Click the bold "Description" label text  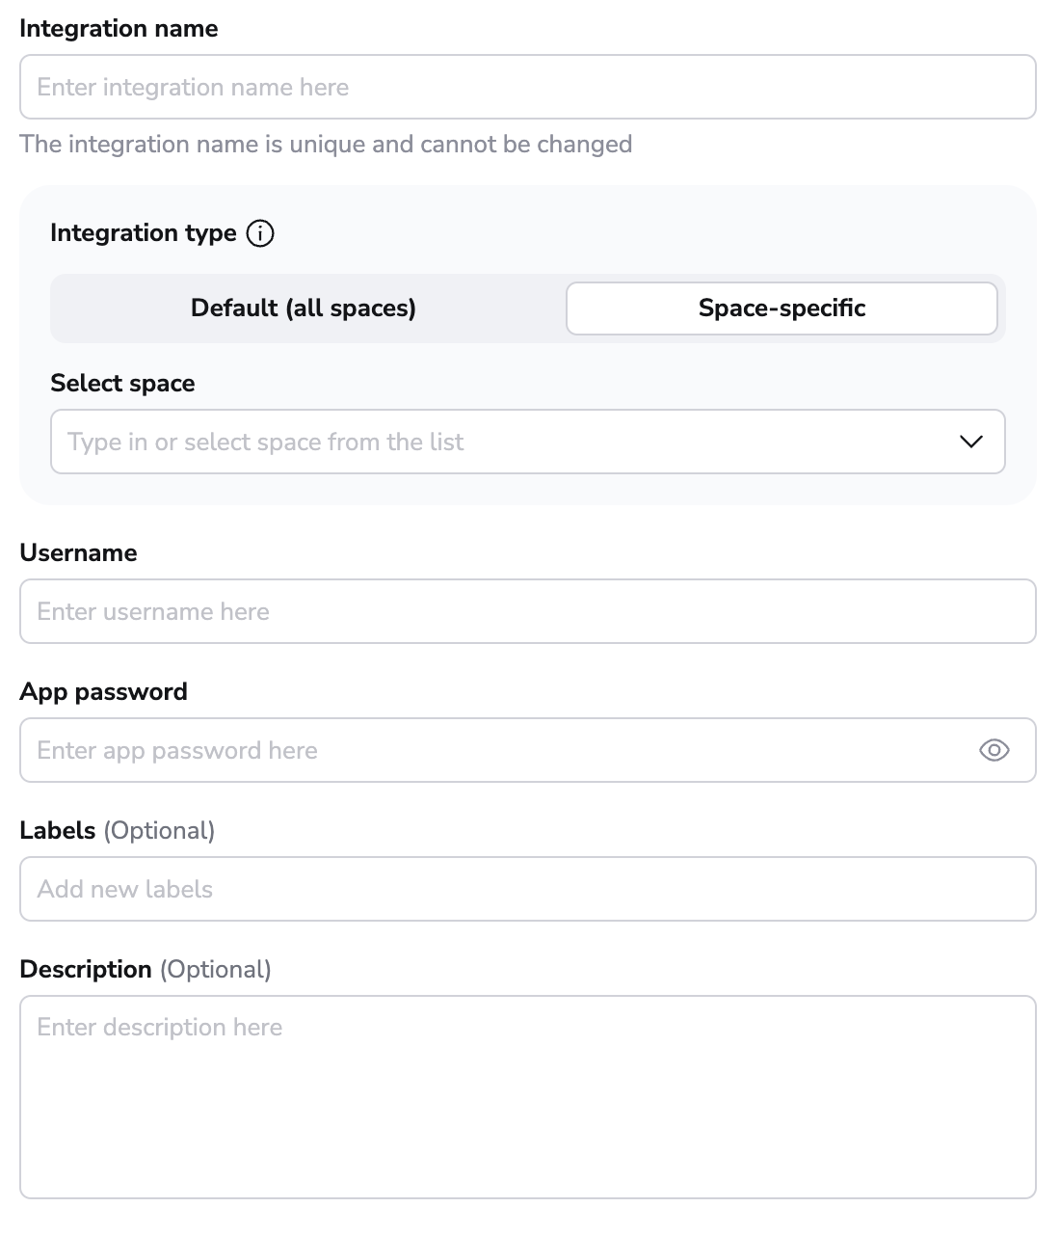[x=86, y=970]
